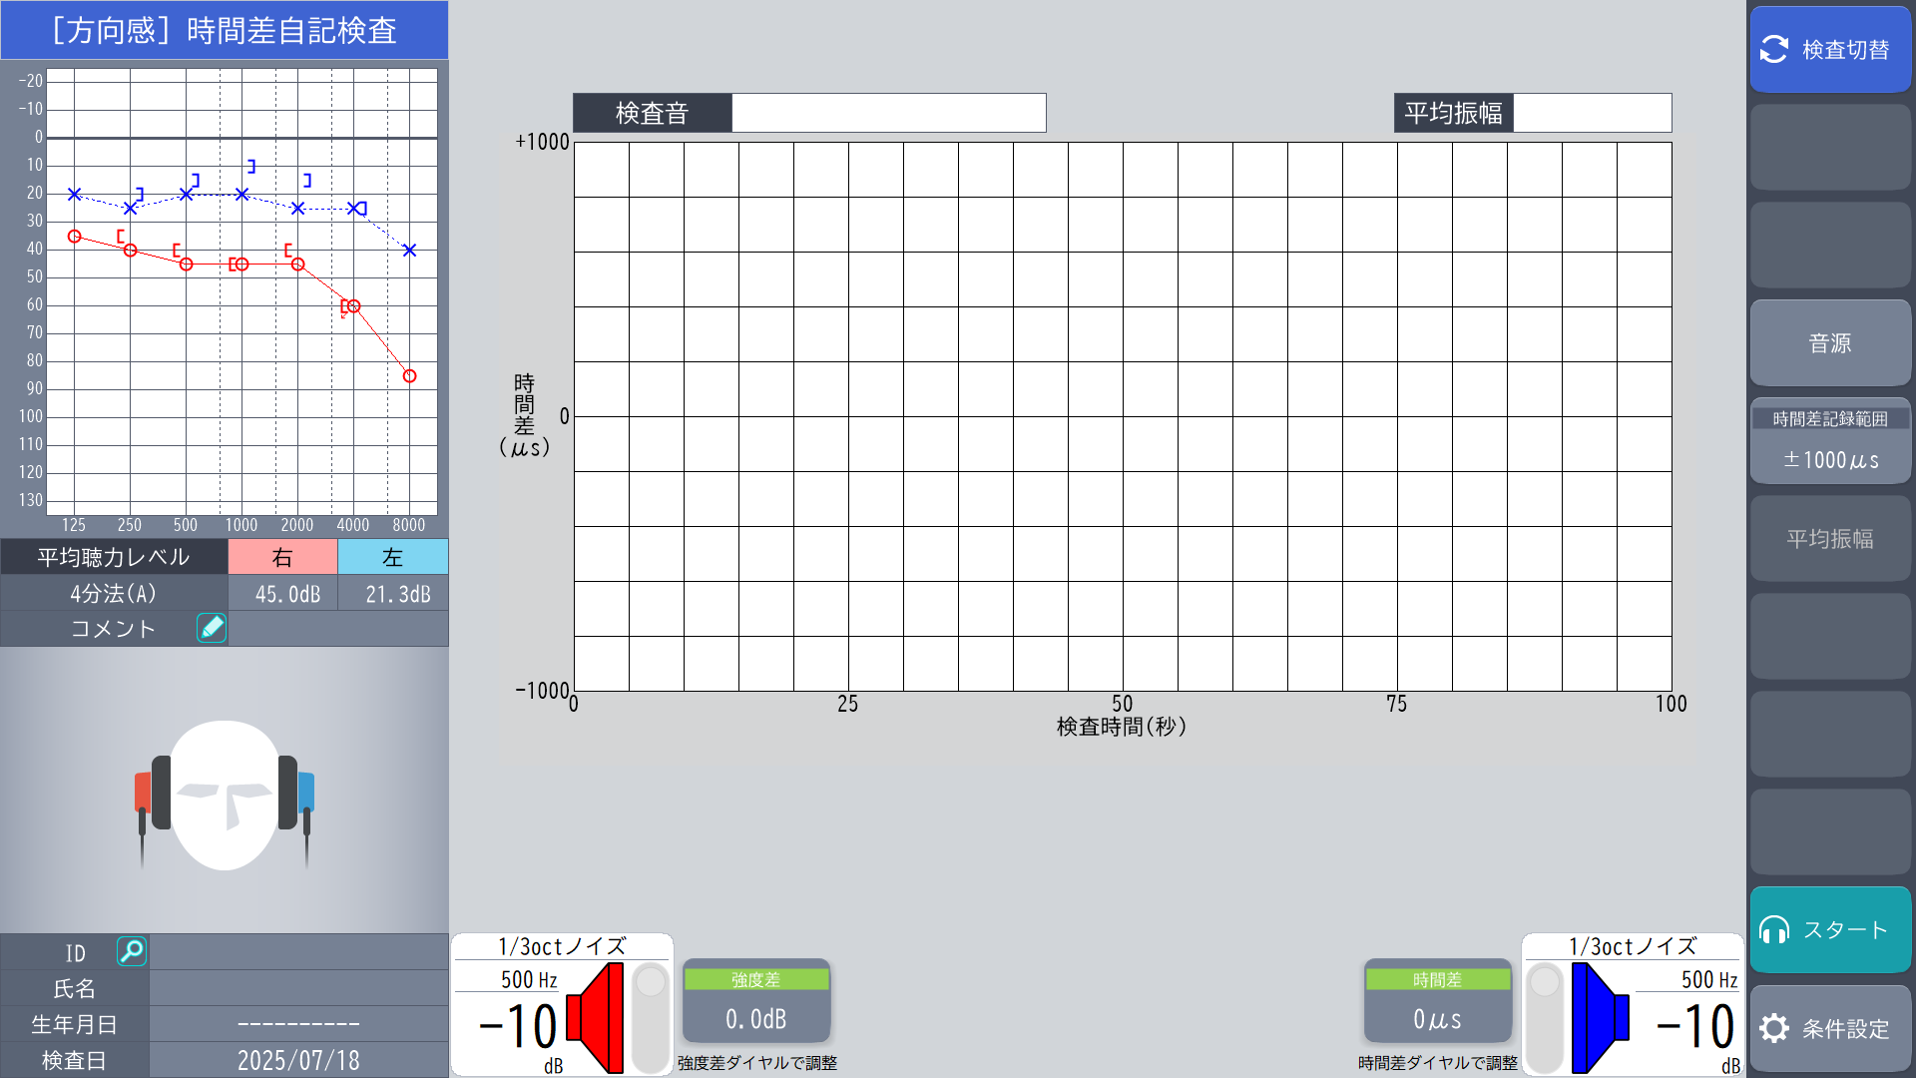
Task: Open the 音源 sound source button
Action: (x=1830, y=343)
